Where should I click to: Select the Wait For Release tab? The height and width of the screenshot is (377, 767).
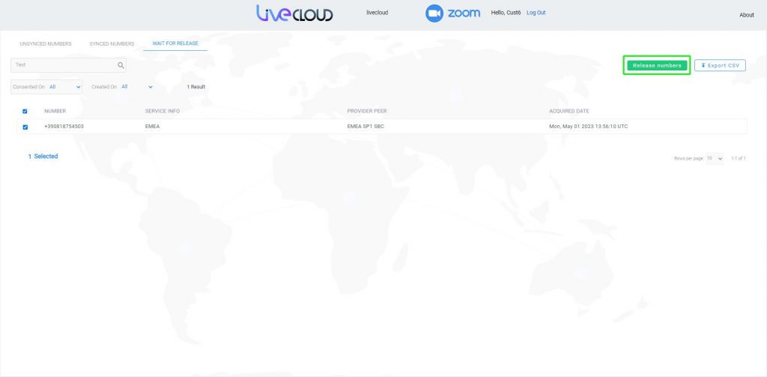[175, 43]
